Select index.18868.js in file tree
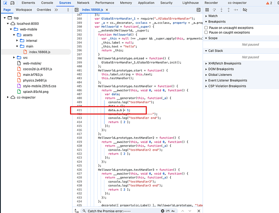Image resolution: width=279 pixels, height=213 pixels. point(39,52)
